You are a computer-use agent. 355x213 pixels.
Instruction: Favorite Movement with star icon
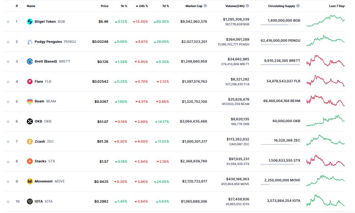(8, 182)
